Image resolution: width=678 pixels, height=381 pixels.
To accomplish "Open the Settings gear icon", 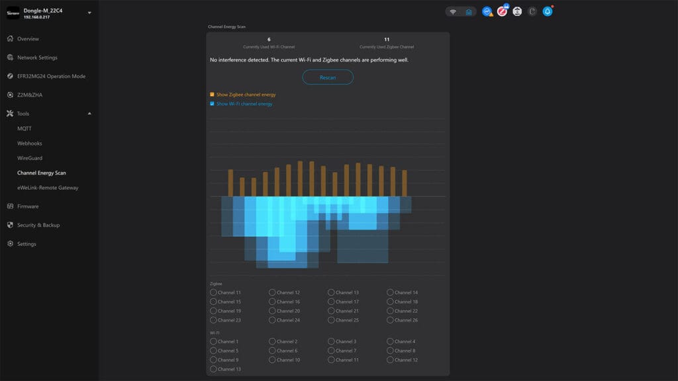I will 9,243.
